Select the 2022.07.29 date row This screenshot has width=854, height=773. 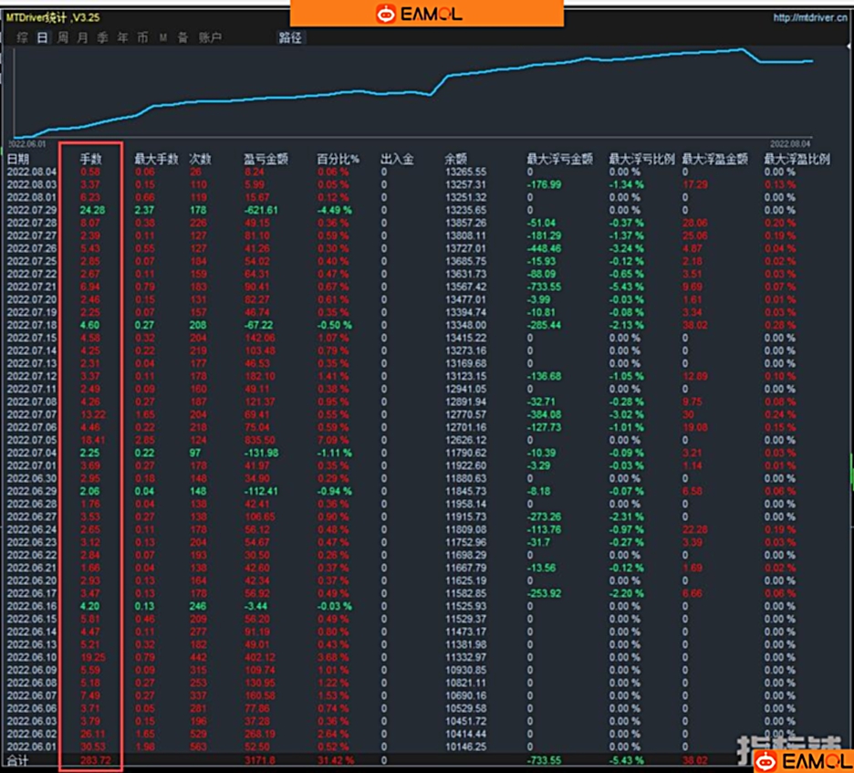(x=32, y=210)
